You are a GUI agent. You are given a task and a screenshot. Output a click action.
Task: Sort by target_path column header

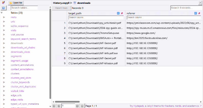75,13
